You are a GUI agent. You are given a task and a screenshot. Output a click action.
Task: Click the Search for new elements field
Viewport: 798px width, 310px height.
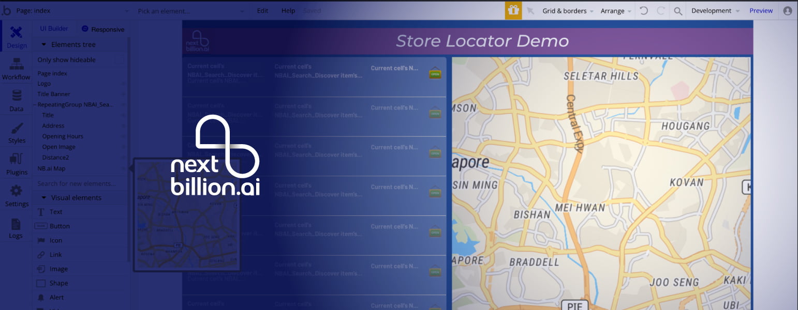click(x=80, y=183)
